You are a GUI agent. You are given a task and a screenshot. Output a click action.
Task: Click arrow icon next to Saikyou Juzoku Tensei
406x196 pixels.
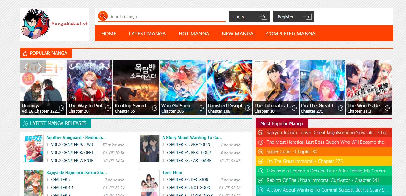click(x=261, y=133)
